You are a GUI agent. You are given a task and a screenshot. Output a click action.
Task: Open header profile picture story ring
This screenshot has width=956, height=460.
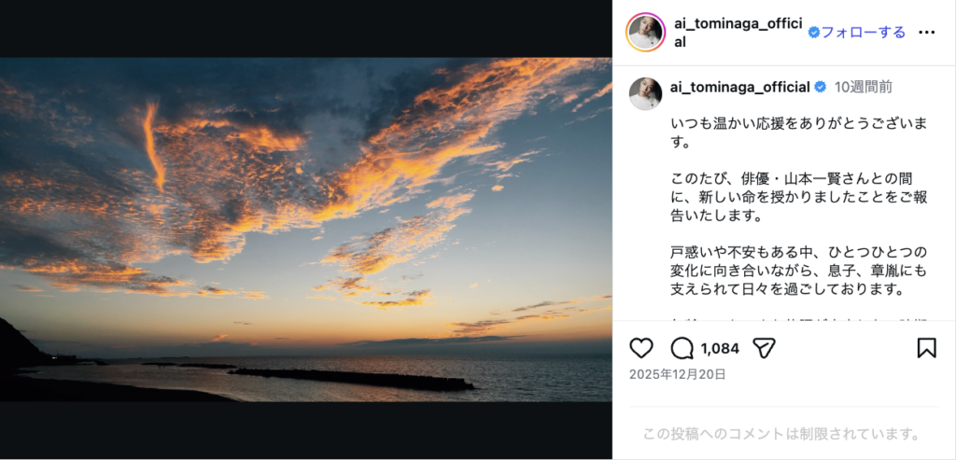pos(645,33)
